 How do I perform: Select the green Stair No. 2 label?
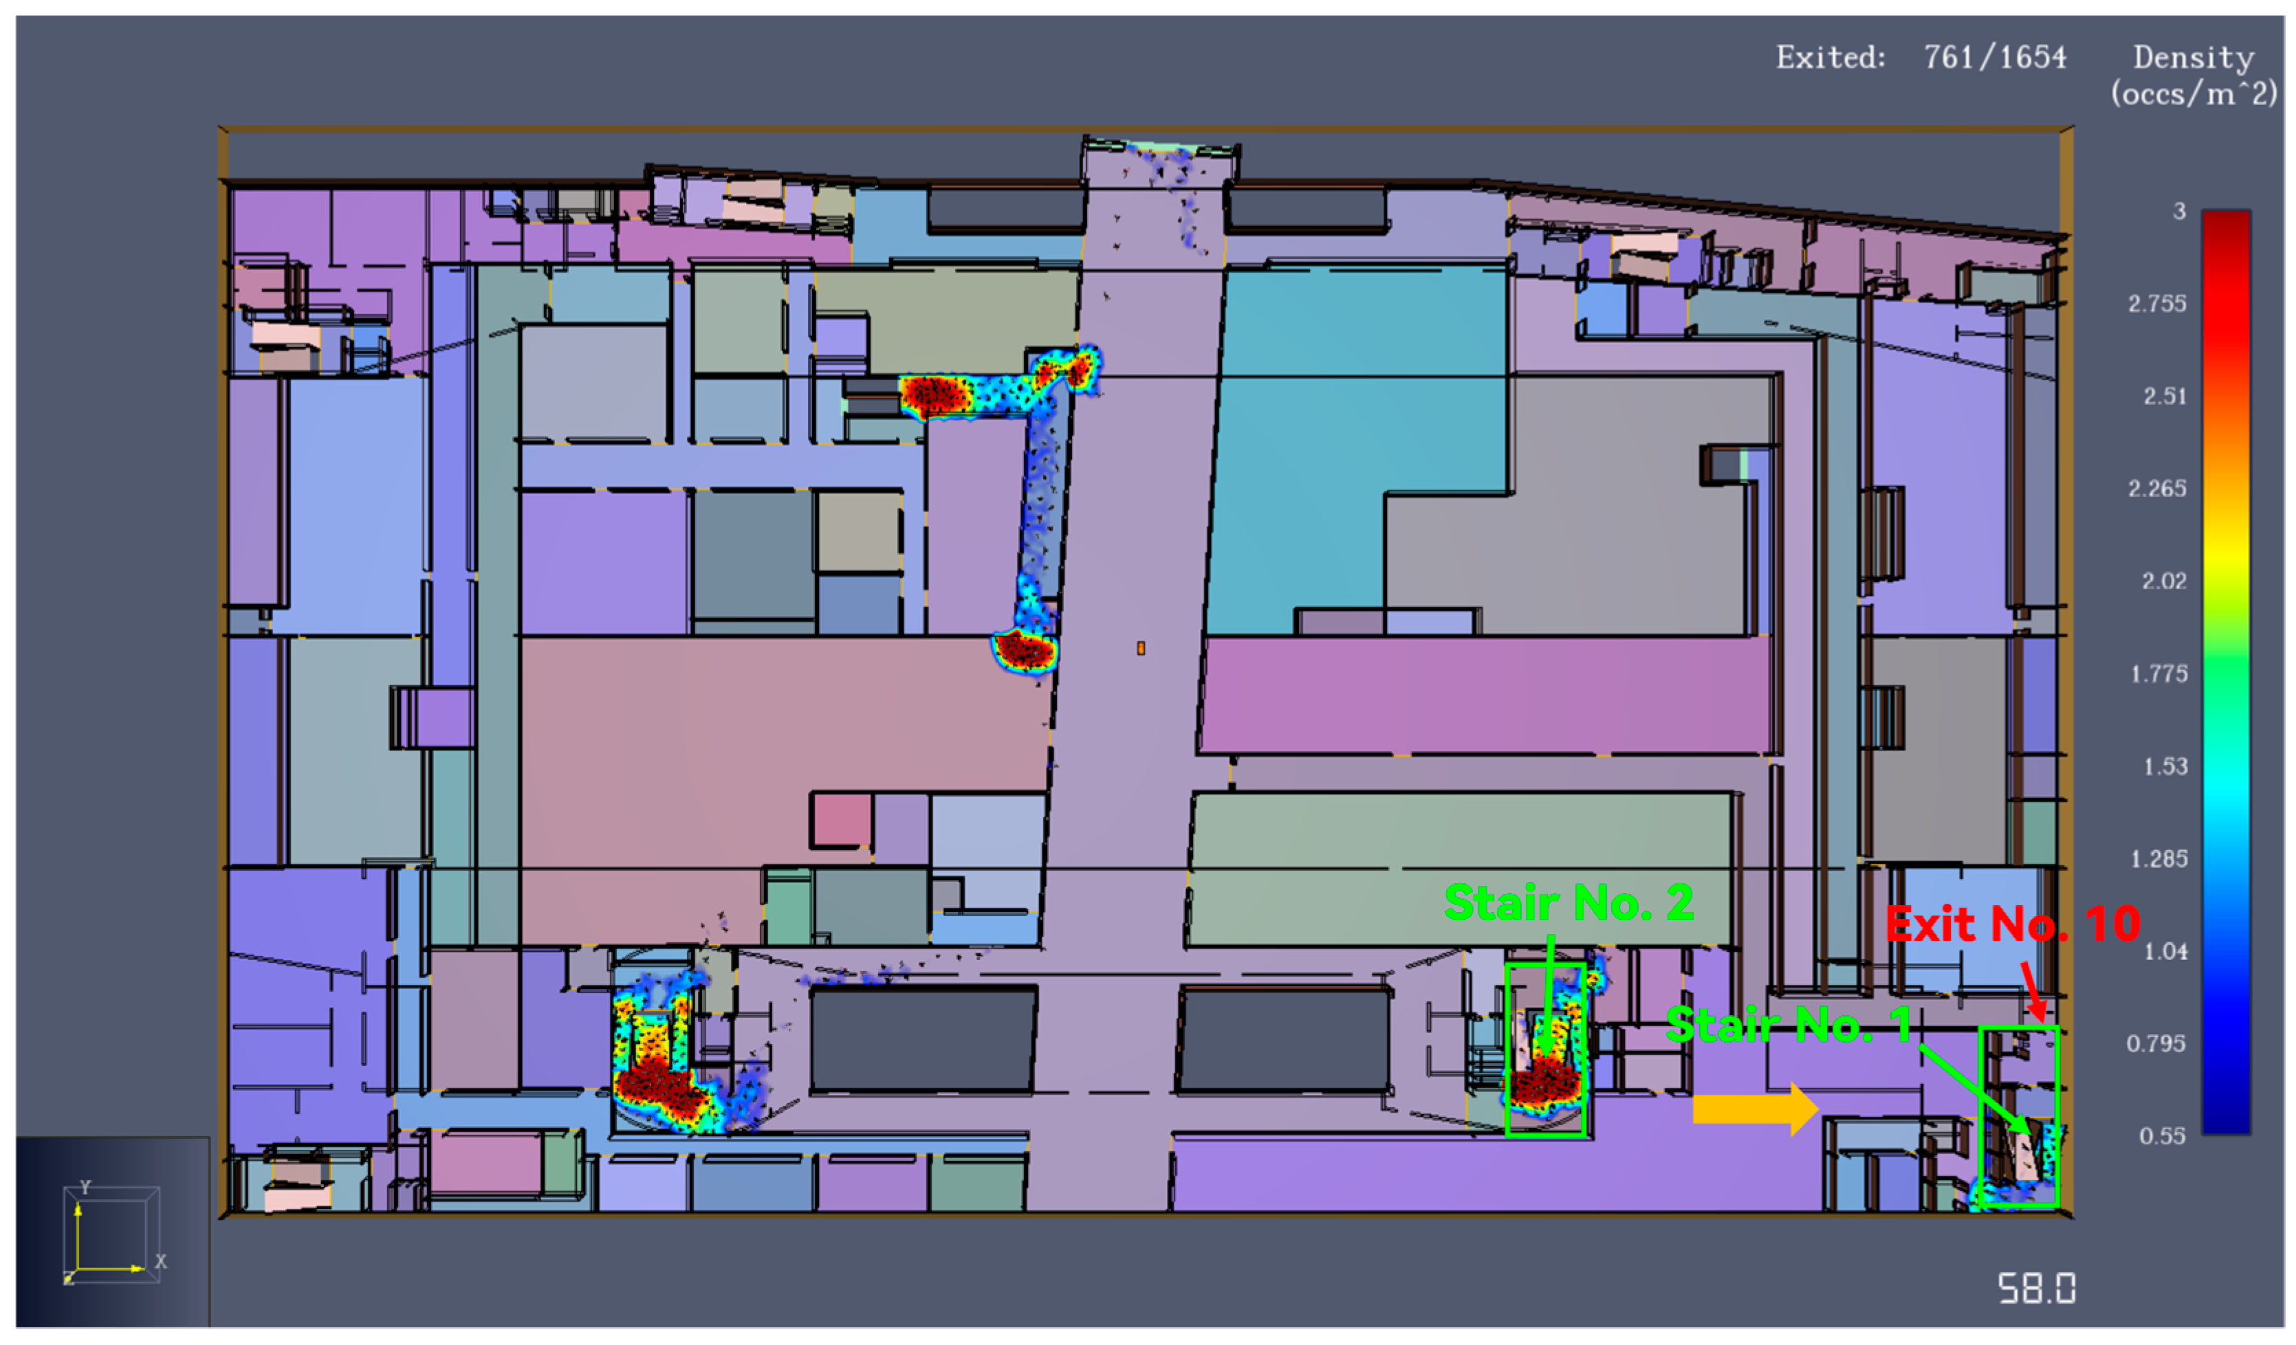click(1569, 903)
